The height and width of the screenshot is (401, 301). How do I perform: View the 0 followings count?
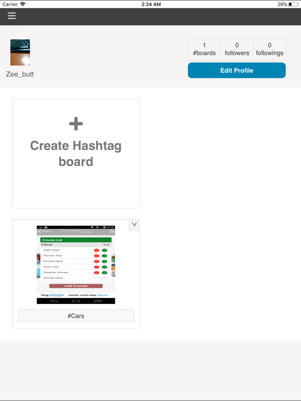(x=270, y=50)
